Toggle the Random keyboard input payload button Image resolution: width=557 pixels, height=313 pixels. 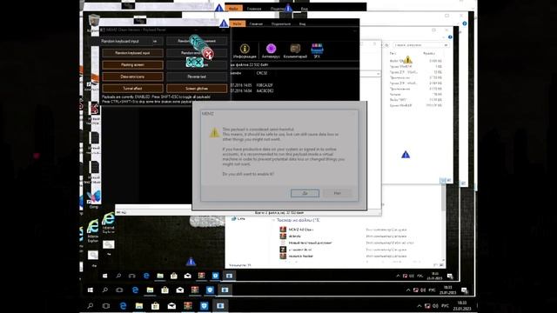[x=132, y=53]
